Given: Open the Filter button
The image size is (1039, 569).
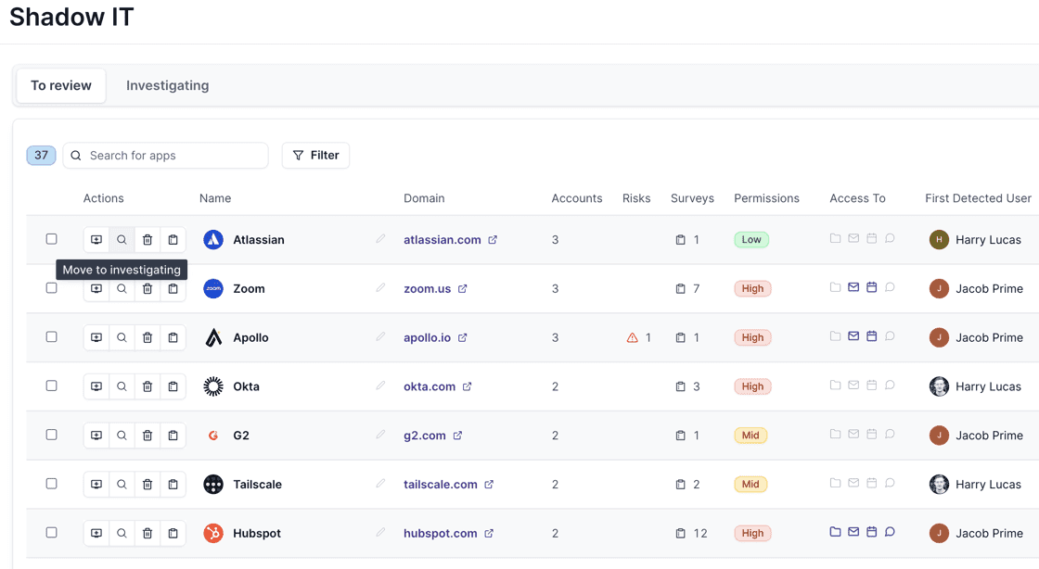Looking at the screenshot, I should click(x=315, y=156).
